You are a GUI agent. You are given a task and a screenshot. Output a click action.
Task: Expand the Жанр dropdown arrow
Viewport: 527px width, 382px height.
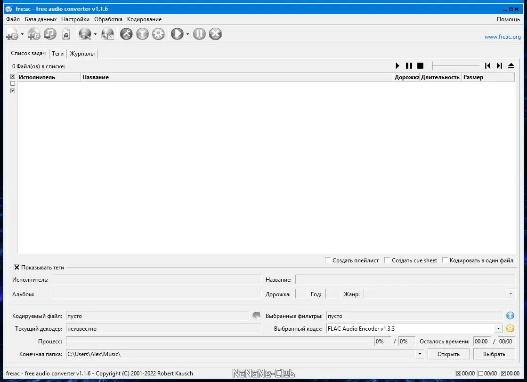click(x=511, y=293)
